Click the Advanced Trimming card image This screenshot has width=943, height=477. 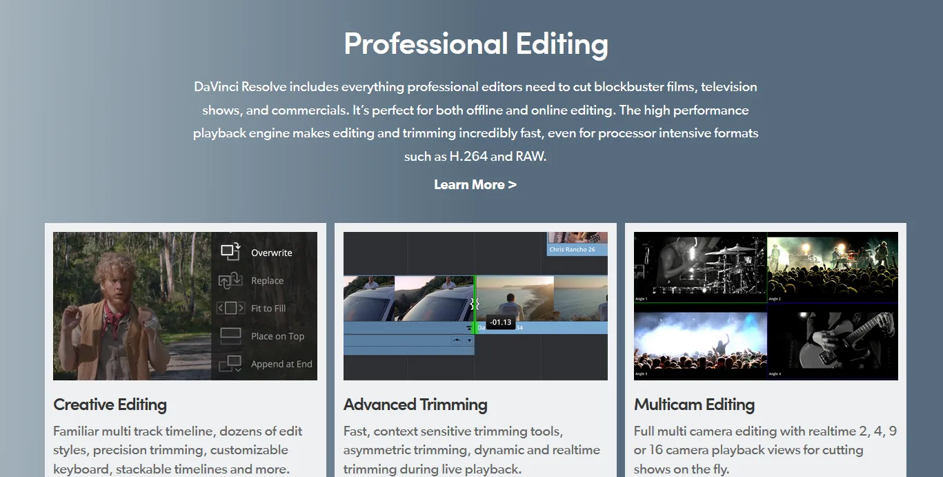[475, 306]
